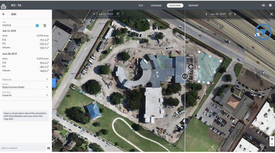Attach photo using camera icon
Viewport: 275px width, 153px height.
click(x=49, y=148)
